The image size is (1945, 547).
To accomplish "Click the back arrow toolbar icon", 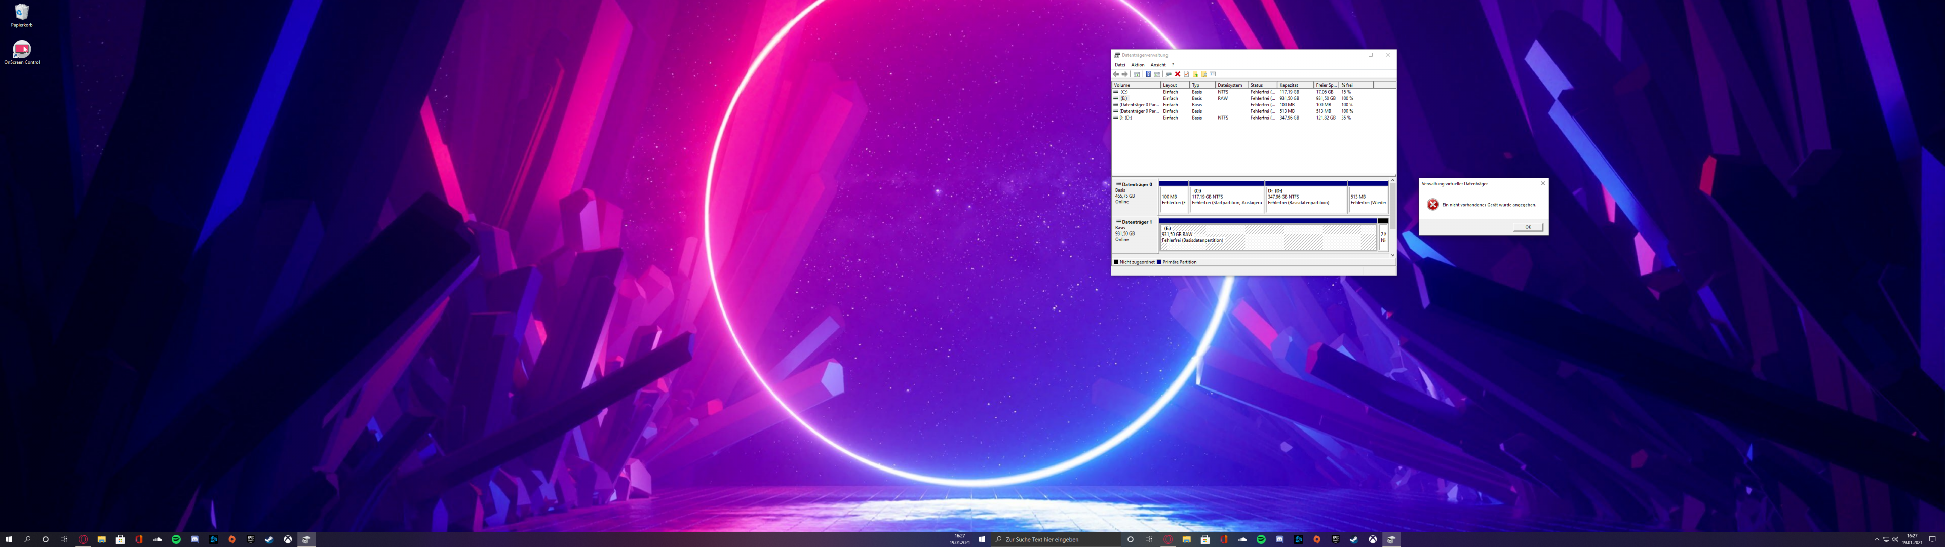I will coord(1116,74).
